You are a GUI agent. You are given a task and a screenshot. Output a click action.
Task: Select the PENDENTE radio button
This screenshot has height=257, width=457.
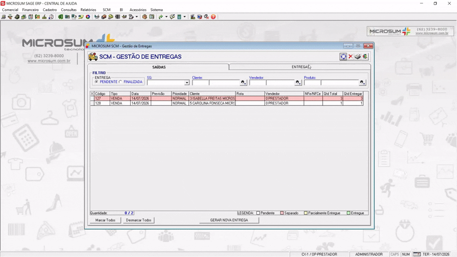pyautogui.click(x=96, y=82)
